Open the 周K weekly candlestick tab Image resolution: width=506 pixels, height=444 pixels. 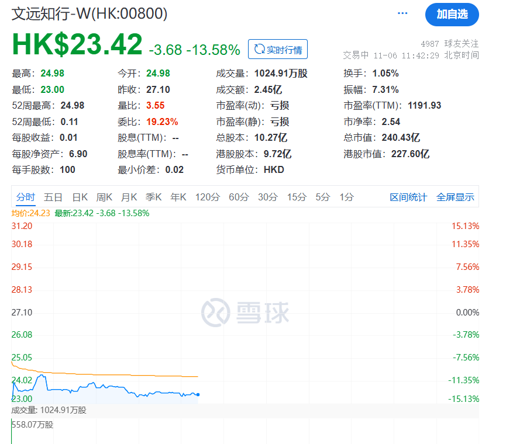pyautogui.click(x=105, y=197)
